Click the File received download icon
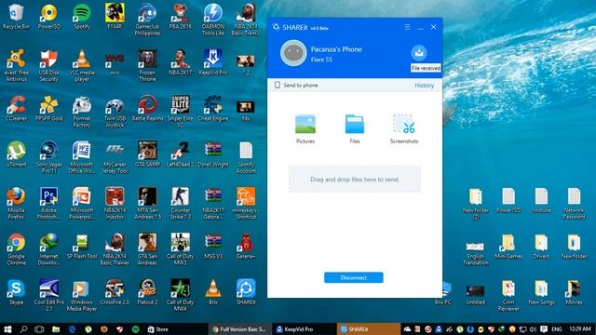The width and height of the screenshot is (596, 335). point(419,53)
